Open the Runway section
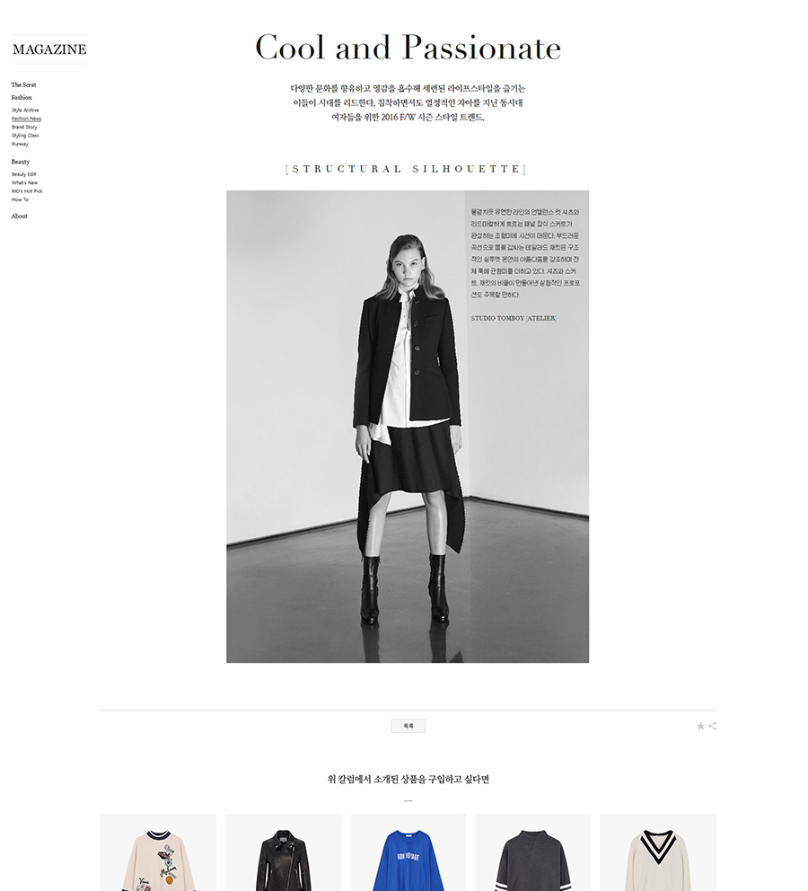This screenshot has height=891, width=808. pyautogui.click(x=20, y=144)
